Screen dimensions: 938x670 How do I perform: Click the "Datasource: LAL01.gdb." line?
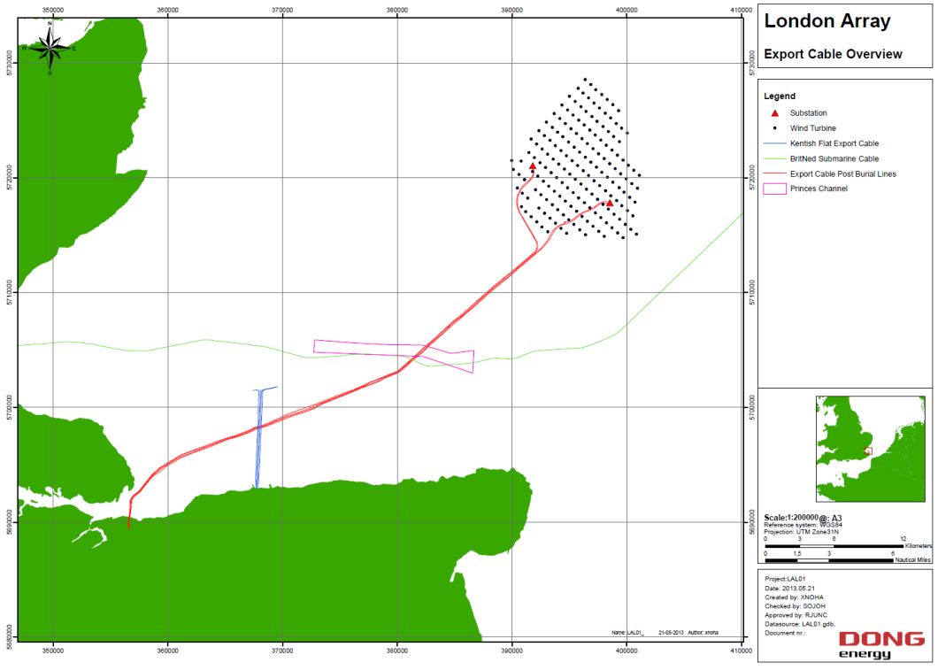coord(800,624)
